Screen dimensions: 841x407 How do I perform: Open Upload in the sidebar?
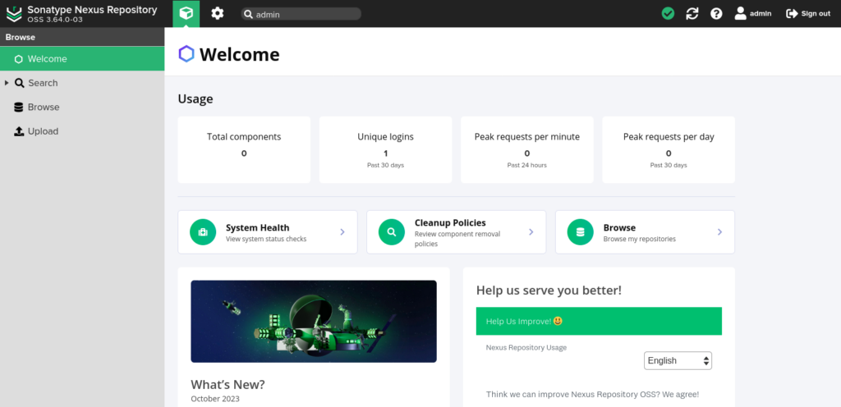82,131
